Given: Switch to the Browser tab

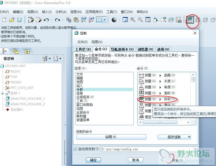Looking at the screenshot, I should [145, 49].
